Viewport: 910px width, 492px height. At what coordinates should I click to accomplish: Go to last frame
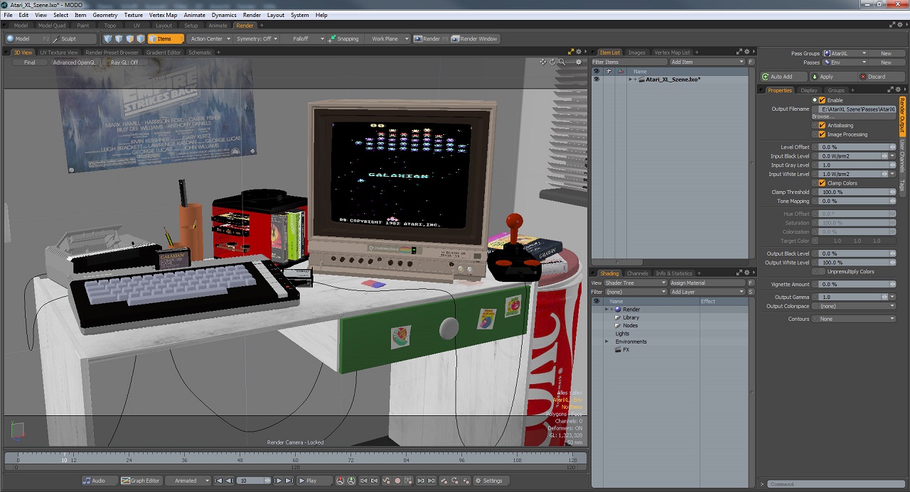pos(289,481)
